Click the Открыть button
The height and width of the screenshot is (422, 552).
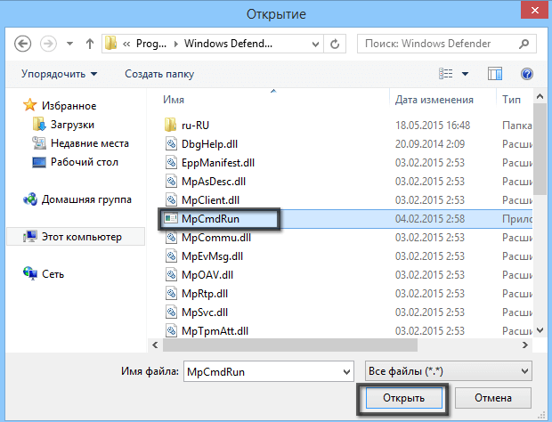(x=404, y=398)
